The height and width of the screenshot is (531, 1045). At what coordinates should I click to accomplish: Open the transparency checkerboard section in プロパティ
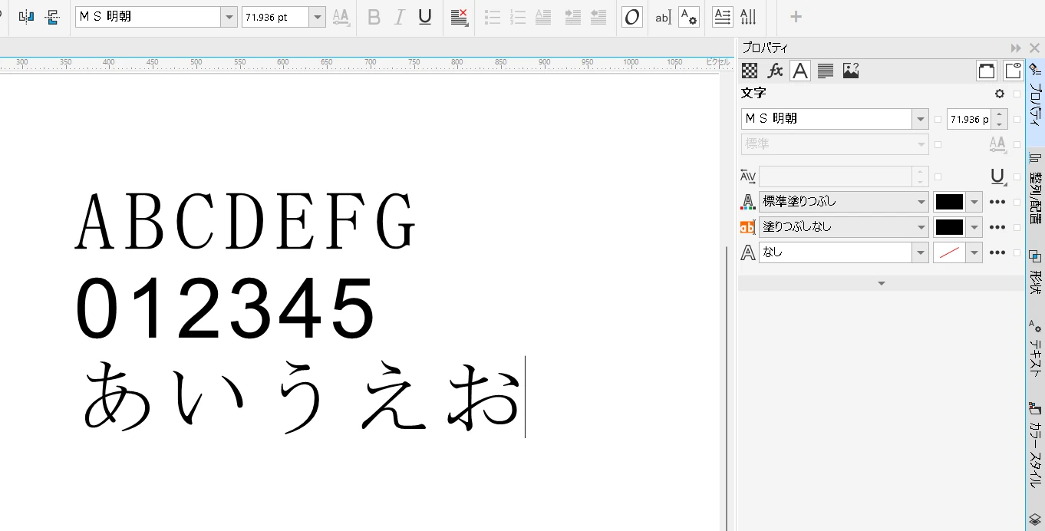(x=750, y=71)
